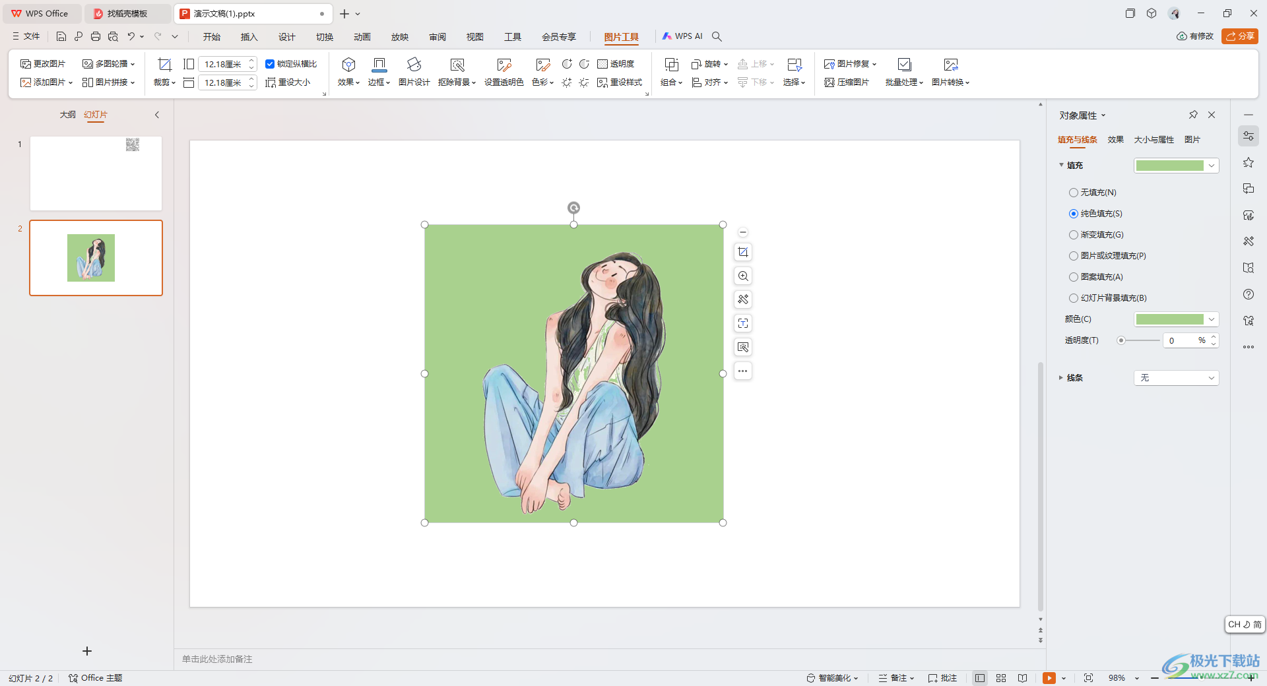Open the Design (设计) ribbon tab

[x=286, y=37]
